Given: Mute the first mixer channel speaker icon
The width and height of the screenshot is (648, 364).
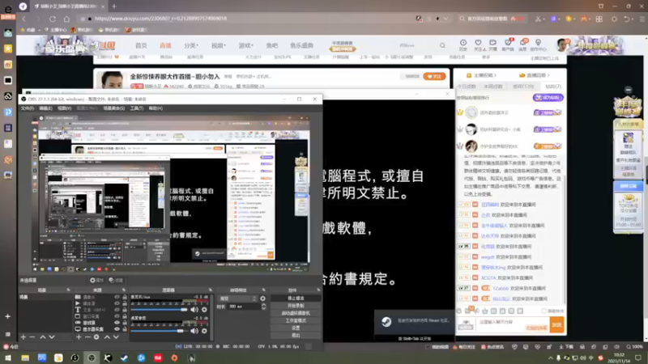Looking at the screenshot, I should click(194, 310).
